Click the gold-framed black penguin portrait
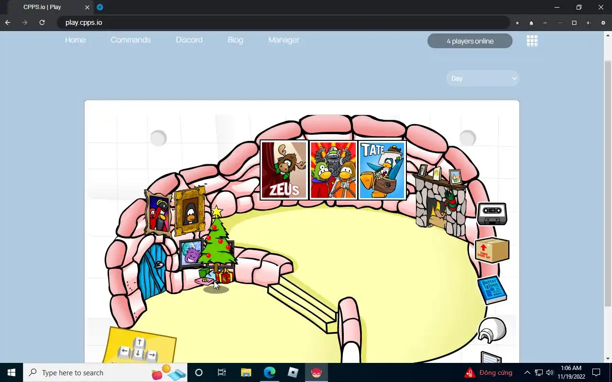 (x=190, y=211)
